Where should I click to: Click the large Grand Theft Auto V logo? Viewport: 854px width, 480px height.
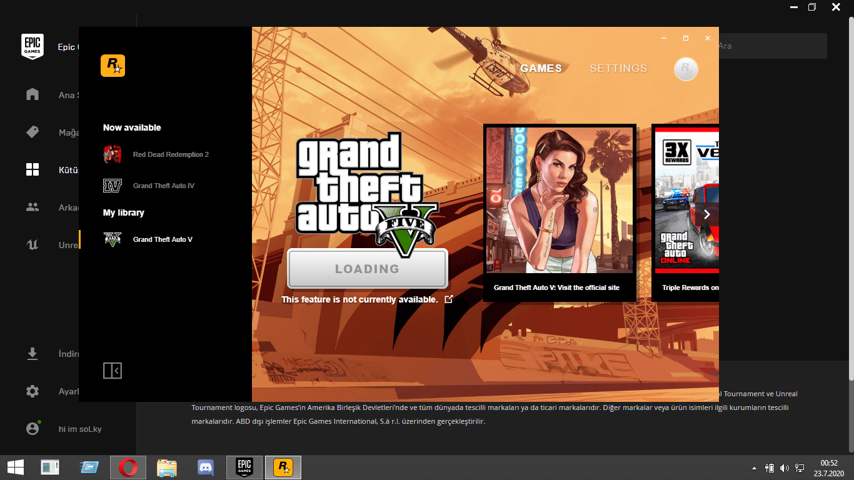pos(368,194)
